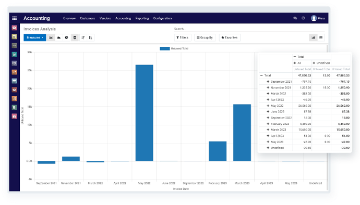
Task: Open the Accounting menu item
Action: coord(123,18)
